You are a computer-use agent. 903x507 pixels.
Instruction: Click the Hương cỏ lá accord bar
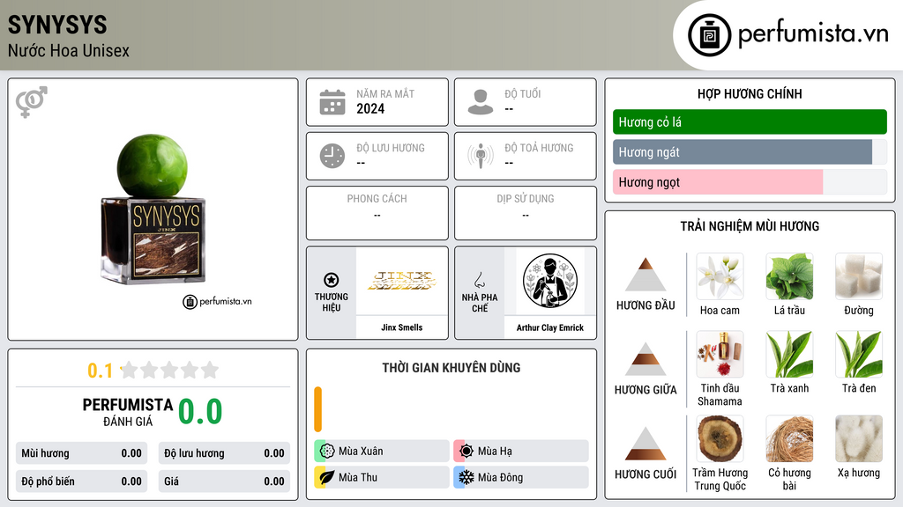pos(750,121)
